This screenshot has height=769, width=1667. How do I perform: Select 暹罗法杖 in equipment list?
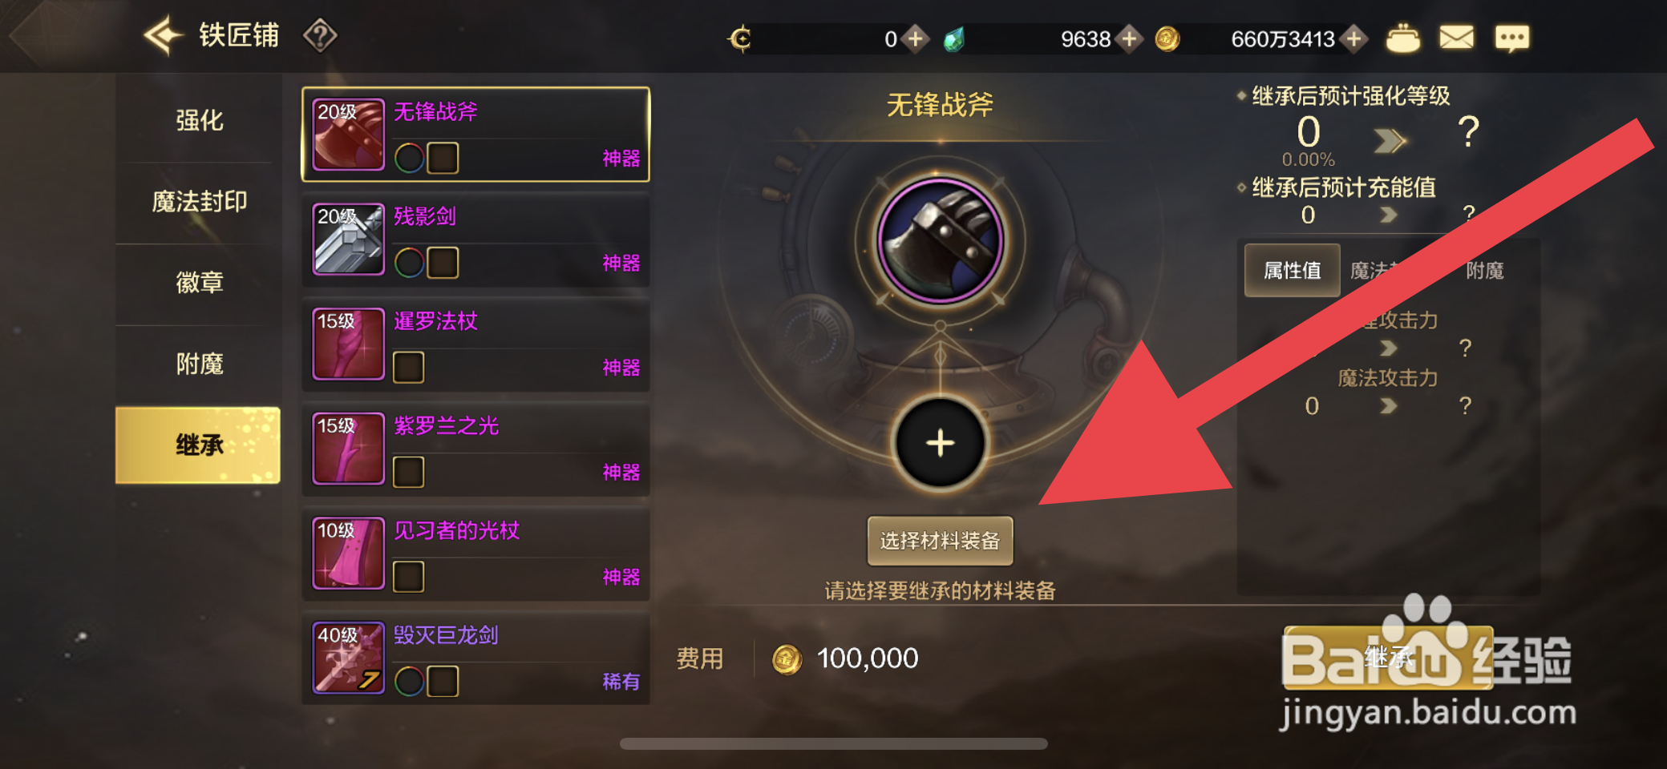click(x=475, y=344)
